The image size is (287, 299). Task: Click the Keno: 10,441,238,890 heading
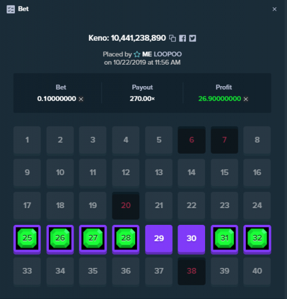coord(127,38)
